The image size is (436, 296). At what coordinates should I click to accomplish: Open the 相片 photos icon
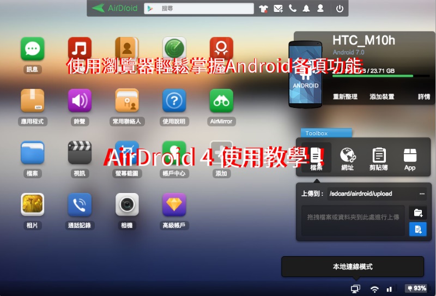pos(32,204)
